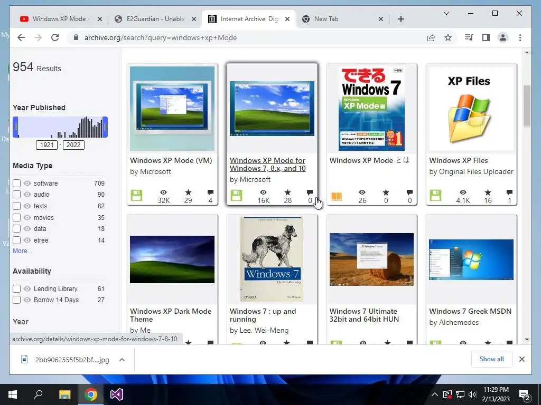Click the 1921 start year field

pos(46,144)
